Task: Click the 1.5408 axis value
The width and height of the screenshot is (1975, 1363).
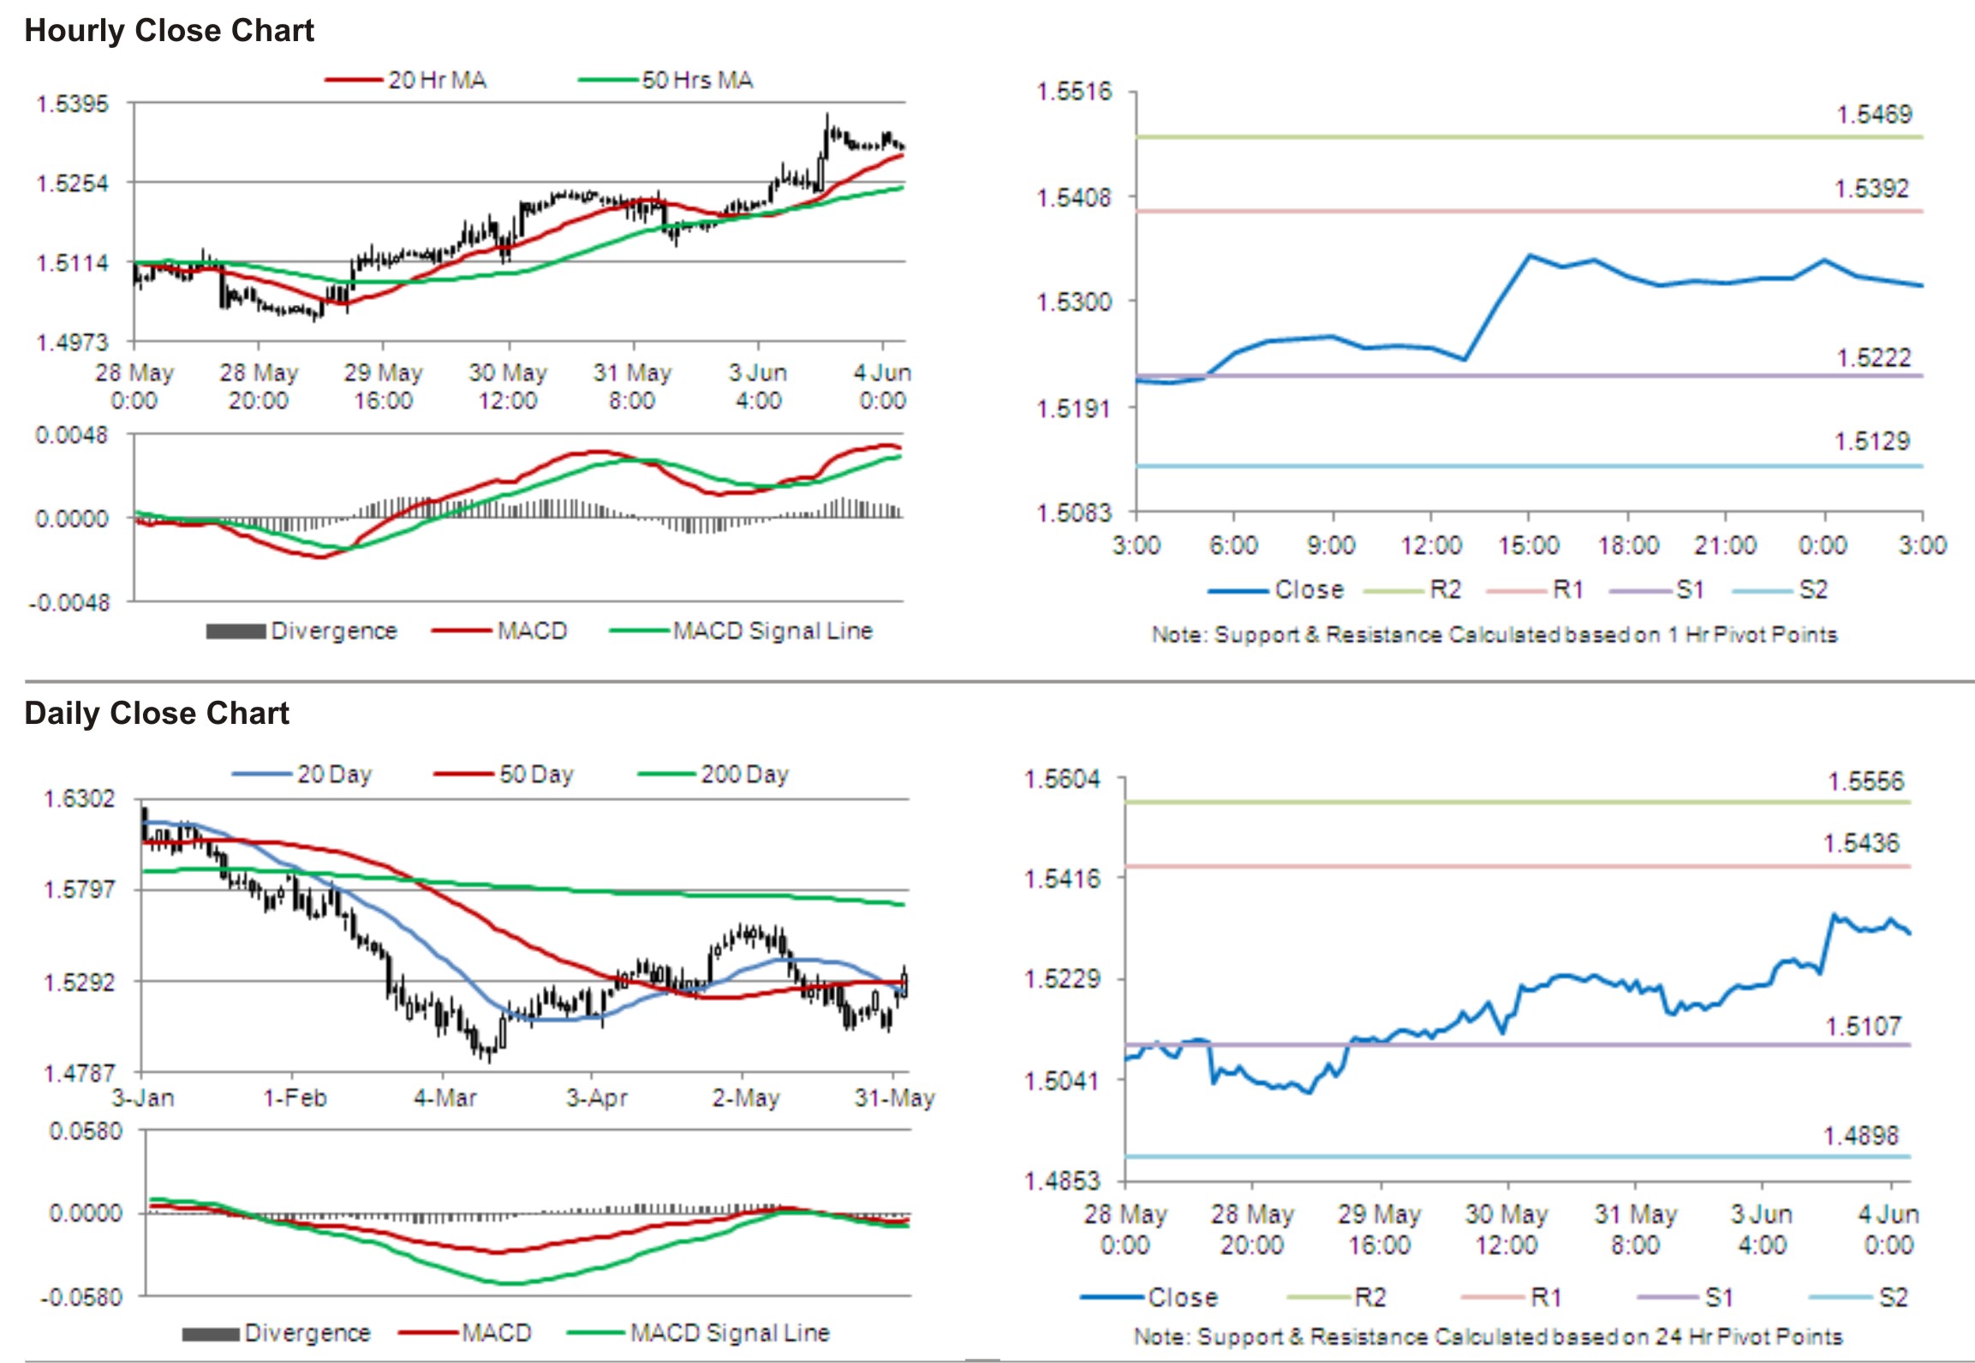Action: (1074, 198)
